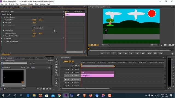Go to In point button
Image resolution: width=175 pixels, height=98 pixels.
click(120, 53)
